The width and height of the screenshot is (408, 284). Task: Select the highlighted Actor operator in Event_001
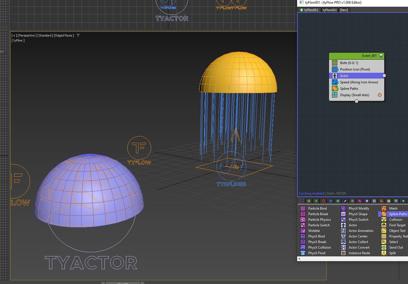point(357,76)
